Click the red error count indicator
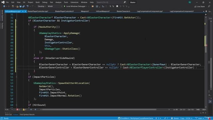The width and height of the screenshot is (213, 120). (x=18, y=110)
